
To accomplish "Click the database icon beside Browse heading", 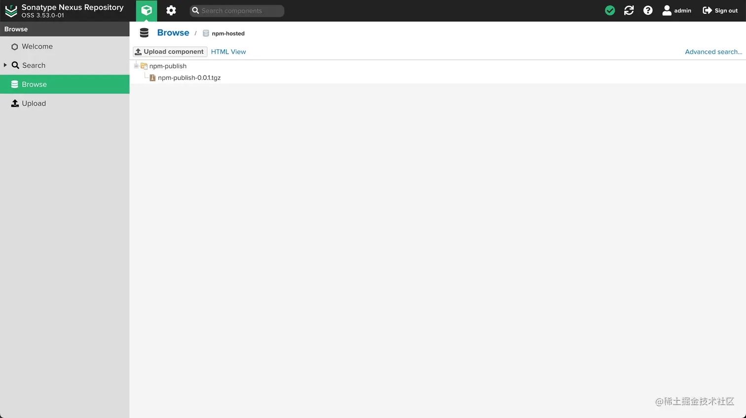I will 144,33.
